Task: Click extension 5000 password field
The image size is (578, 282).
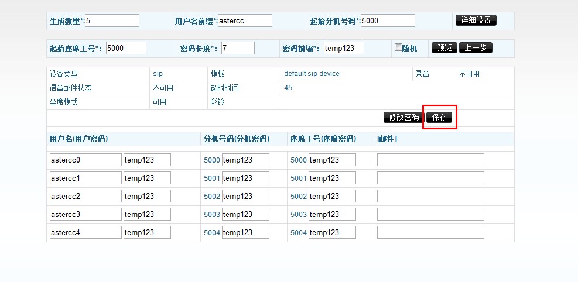Action: 245,160
